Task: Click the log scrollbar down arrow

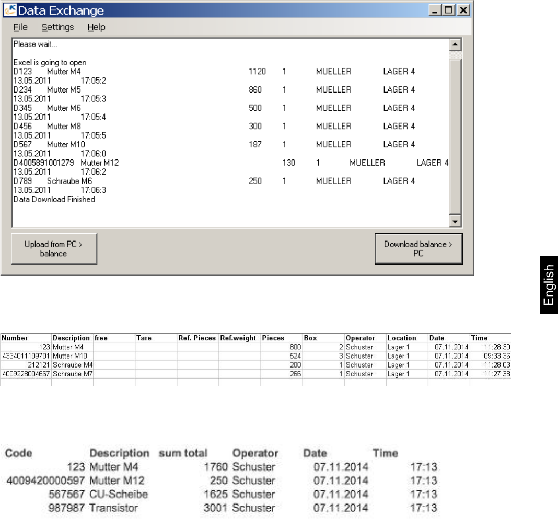Action: (x=455, y=221)
